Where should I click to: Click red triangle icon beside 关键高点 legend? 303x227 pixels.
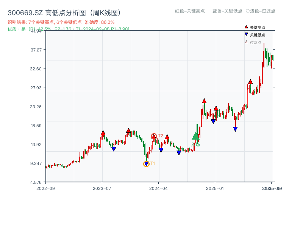246,27
